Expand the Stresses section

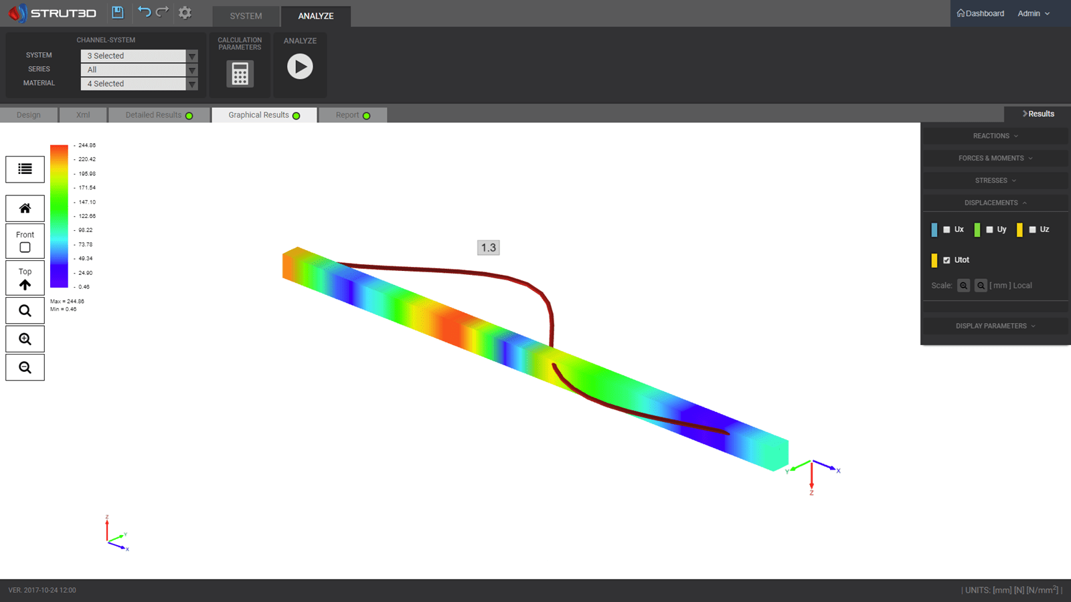click(x=995, y=180)
